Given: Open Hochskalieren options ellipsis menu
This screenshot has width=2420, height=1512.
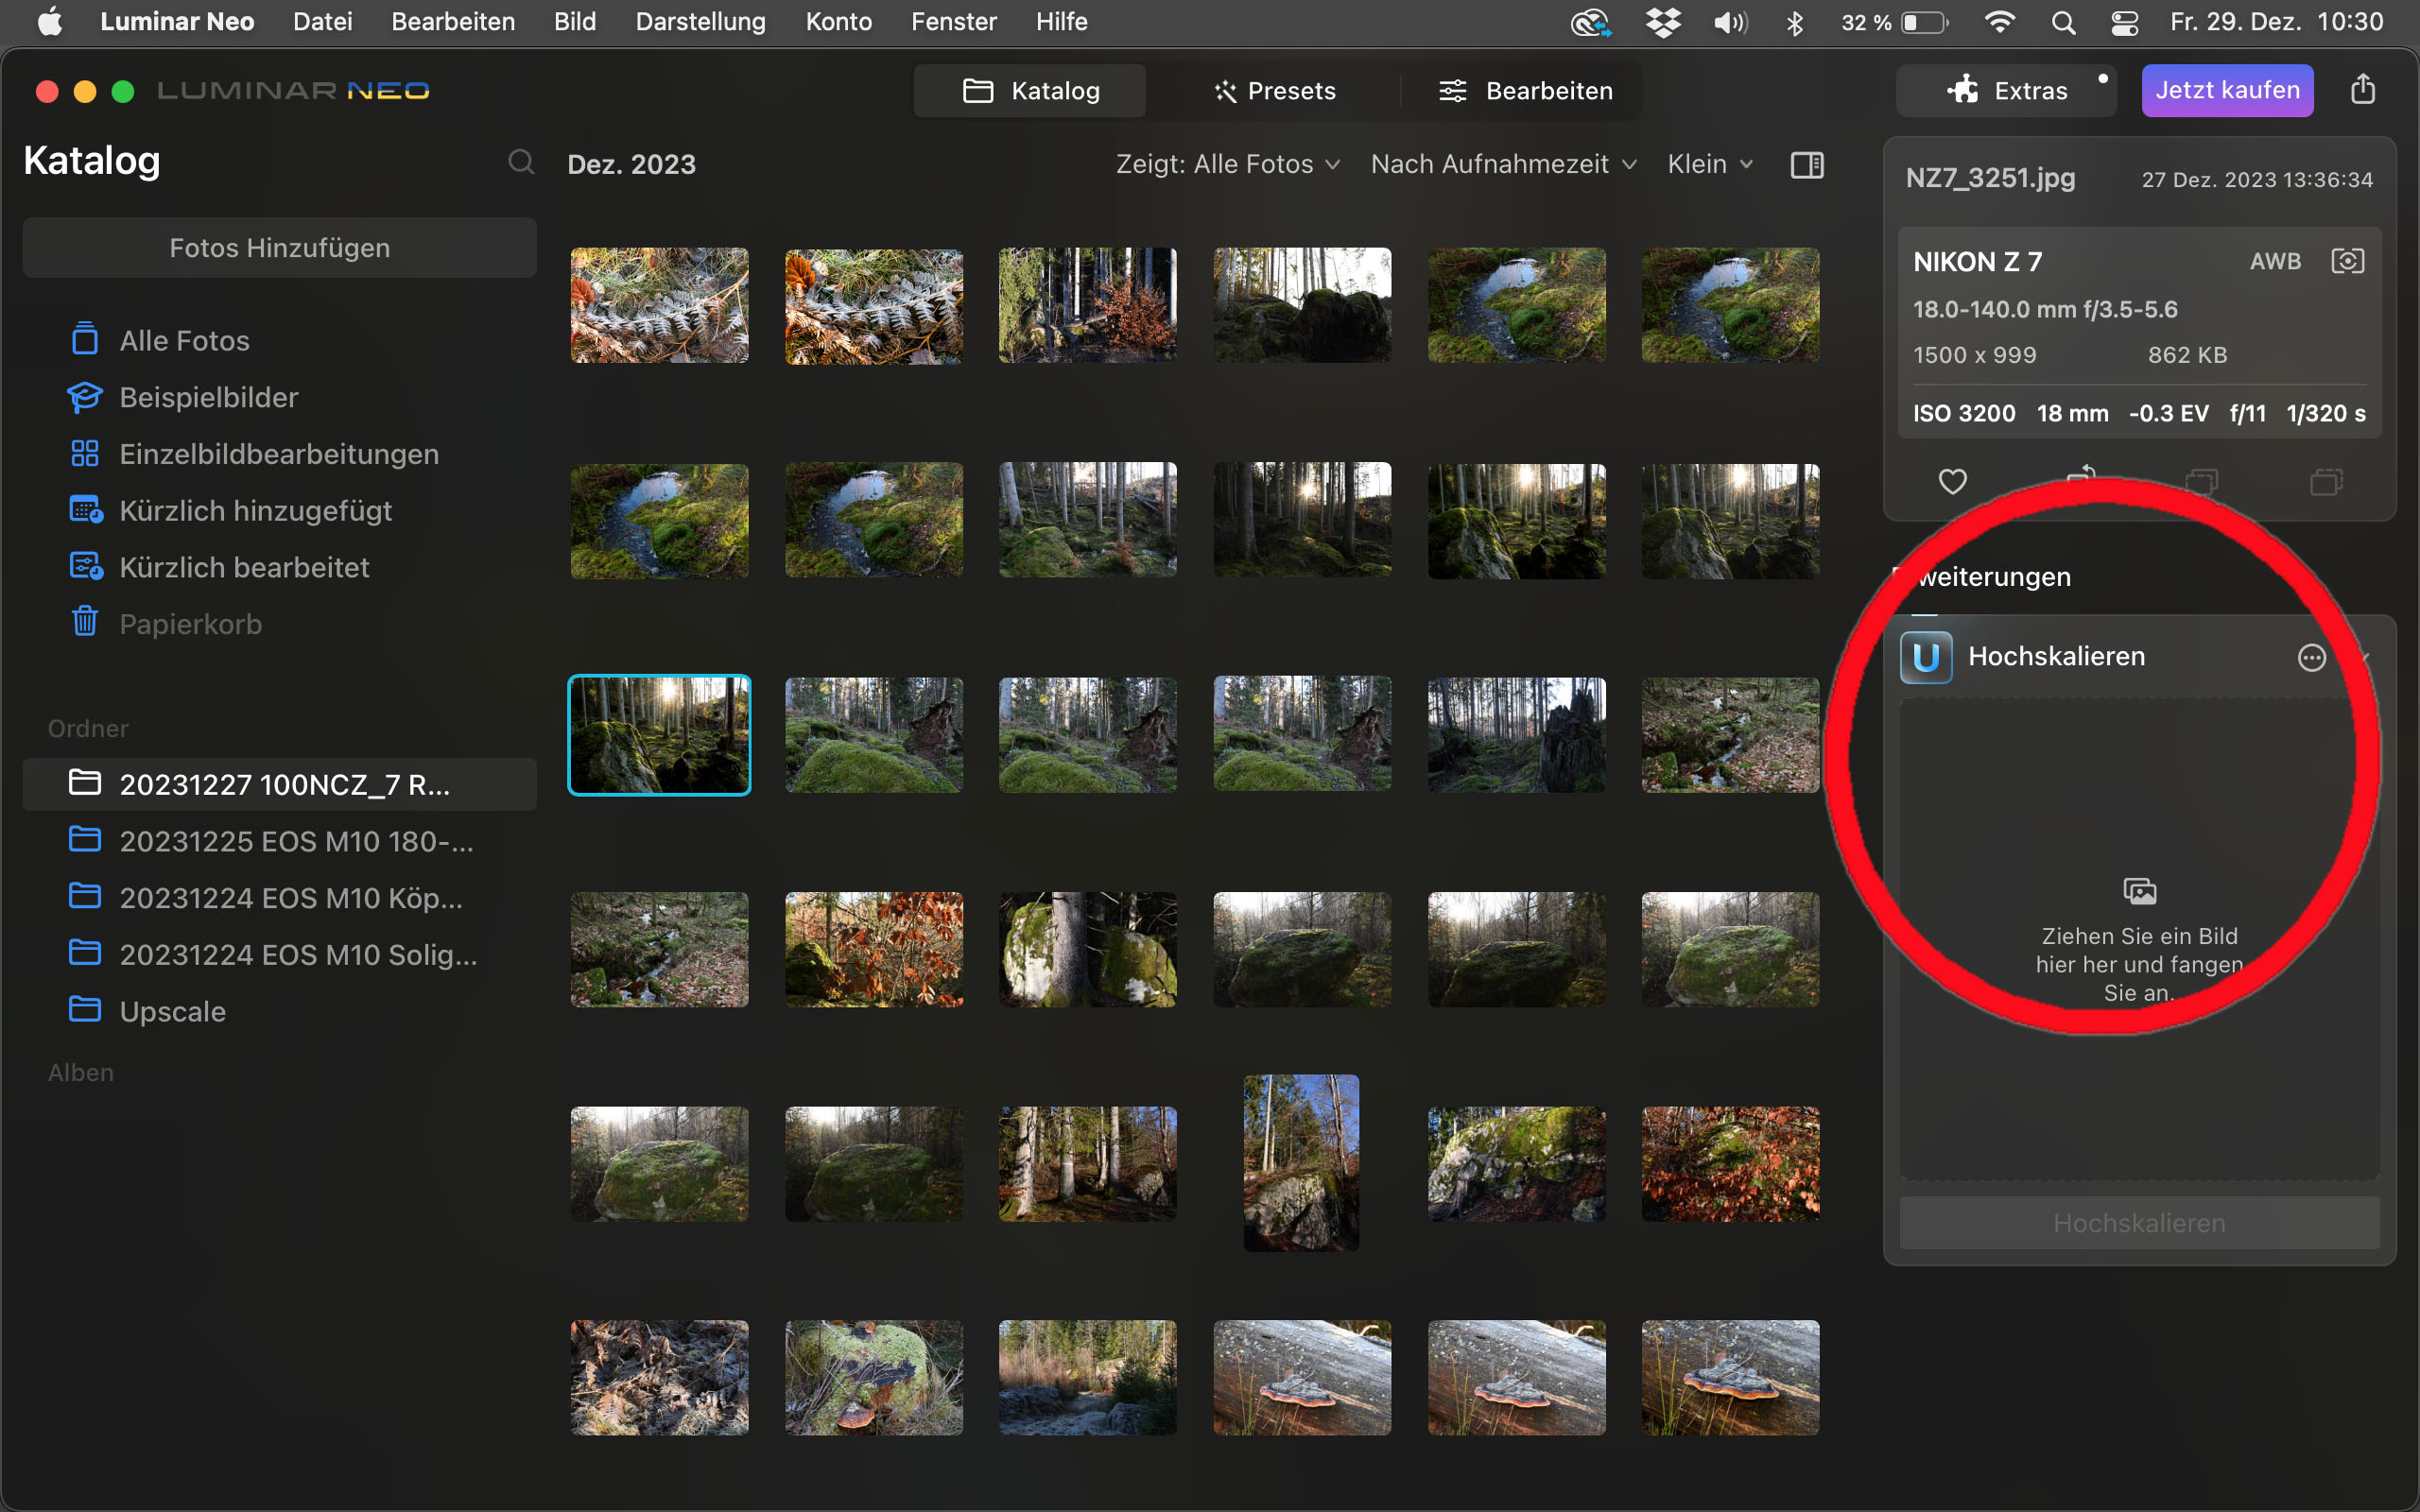Looking at the screenshot, I should tap(2311, 658).
